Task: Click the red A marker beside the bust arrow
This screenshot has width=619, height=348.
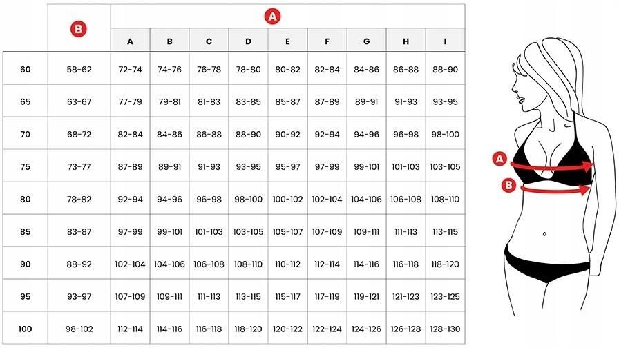Action: (x=499, y=159)
